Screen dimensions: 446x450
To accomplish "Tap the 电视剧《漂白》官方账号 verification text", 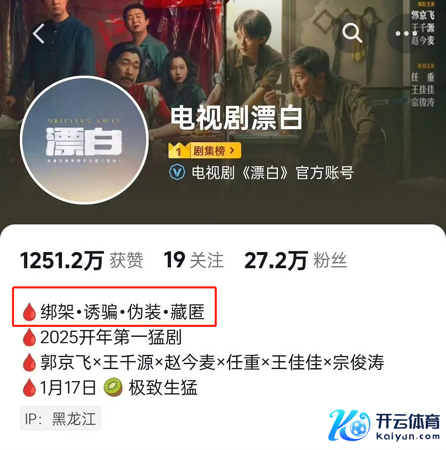I will coord(273,173).
